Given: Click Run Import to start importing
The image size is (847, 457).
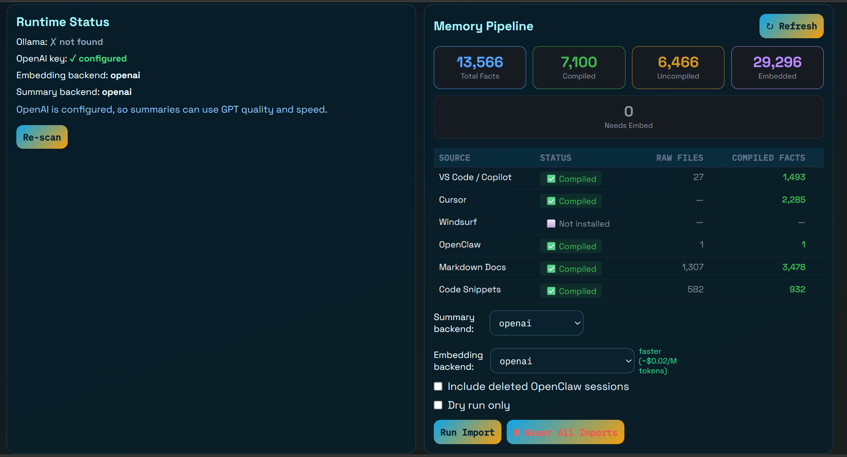Looking at the screenshot, I should tap(467, 432).
